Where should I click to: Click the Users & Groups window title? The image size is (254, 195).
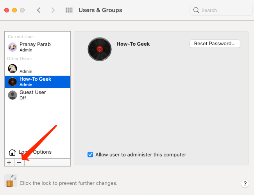coord(100,10)
